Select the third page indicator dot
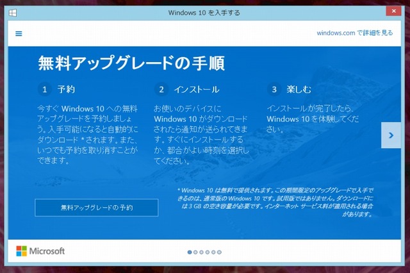Viewport: 410px width, 273px height. (x=201, y=252)
